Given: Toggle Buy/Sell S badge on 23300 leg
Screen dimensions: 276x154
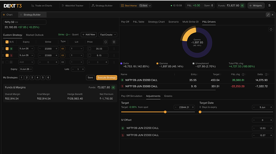Looking at the screenshot, I should point(11,56).
